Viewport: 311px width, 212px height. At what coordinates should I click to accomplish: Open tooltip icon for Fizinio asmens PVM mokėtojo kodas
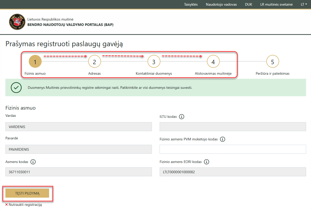click(x=222, y=139)
